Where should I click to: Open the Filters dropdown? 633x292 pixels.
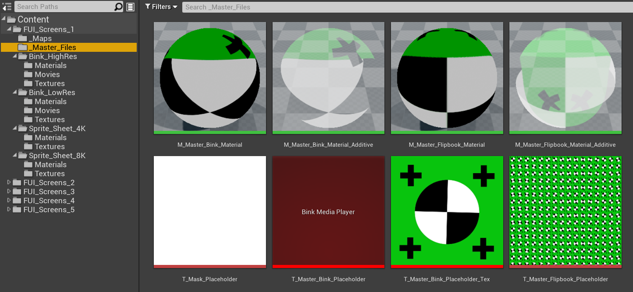click(161, 7)
